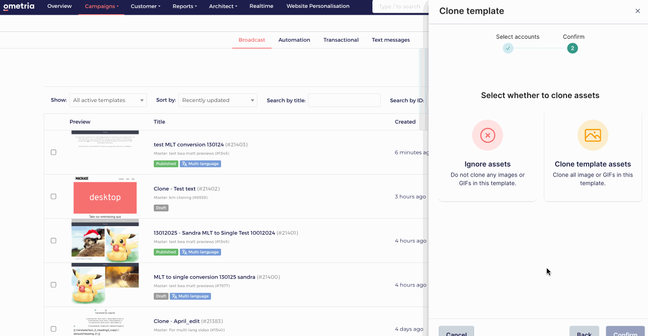
Task: Click the Published badge on 13012025 Sandra row
Action: pos(166,252)
